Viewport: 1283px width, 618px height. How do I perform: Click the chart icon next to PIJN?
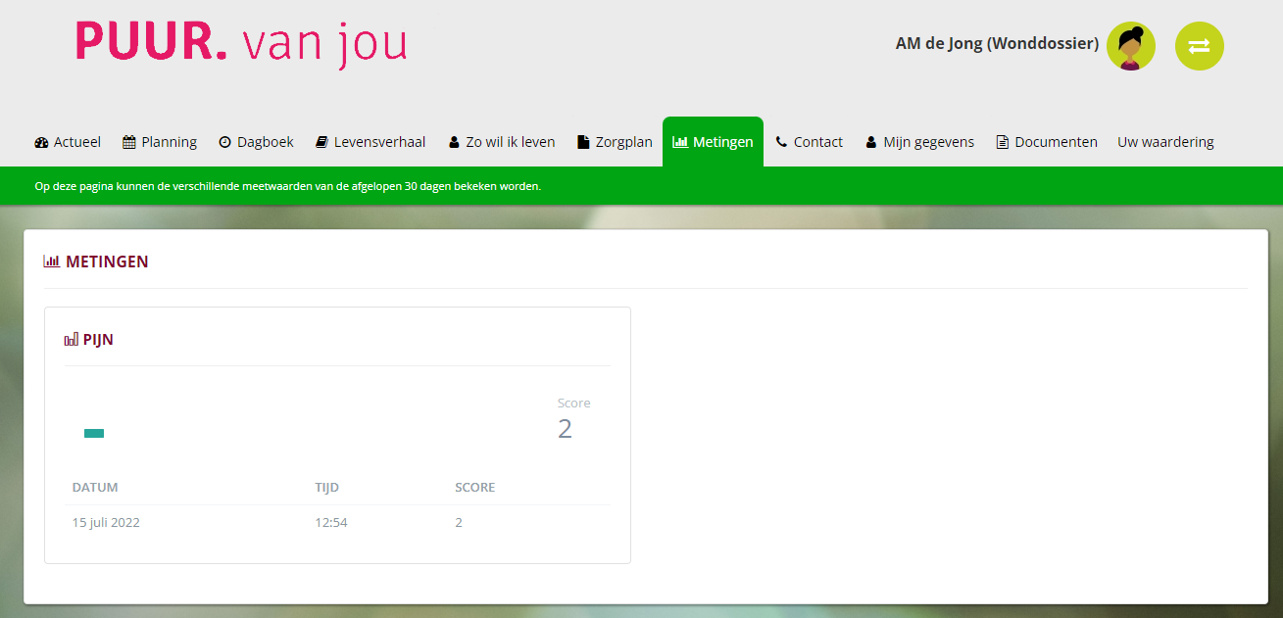coord(72,340)
